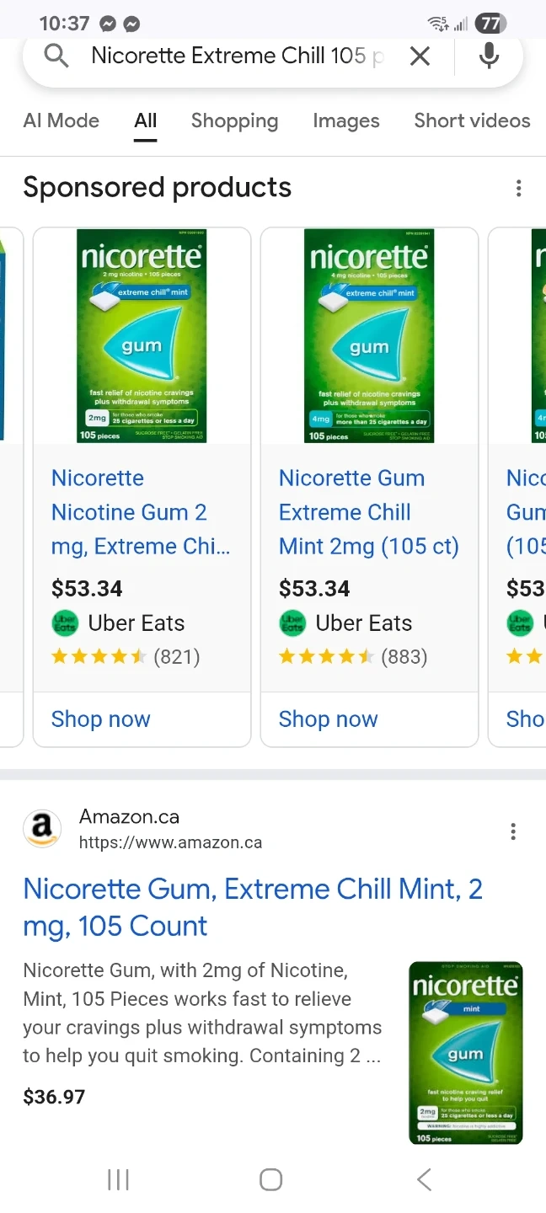Tap the Amazon.ca favicon logo
Screen dimensions: 546x1213
(42, 829)
